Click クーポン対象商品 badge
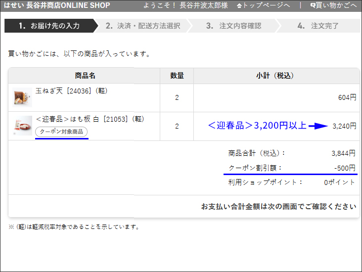The height and width of the screenshot is (272, 362). click(x=61, y=132)
